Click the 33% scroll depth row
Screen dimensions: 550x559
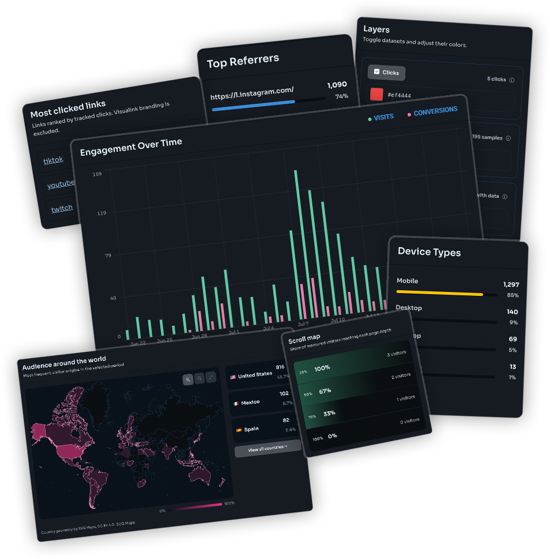[x=362, y=407]
